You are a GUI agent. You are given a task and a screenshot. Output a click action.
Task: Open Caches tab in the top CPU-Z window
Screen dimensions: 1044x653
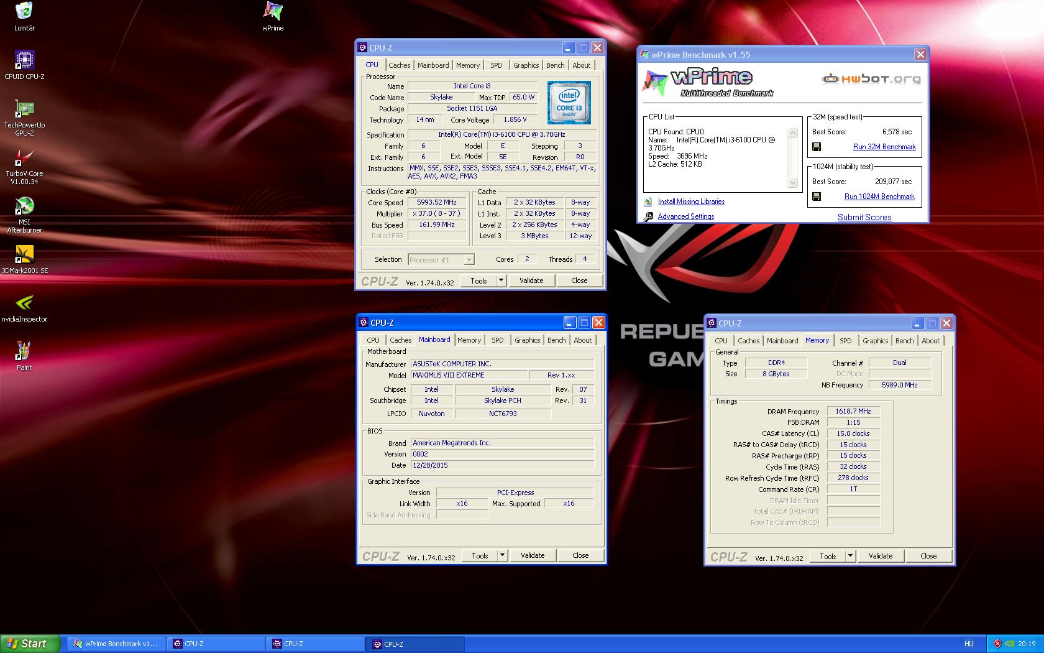(x=400, y=65)
